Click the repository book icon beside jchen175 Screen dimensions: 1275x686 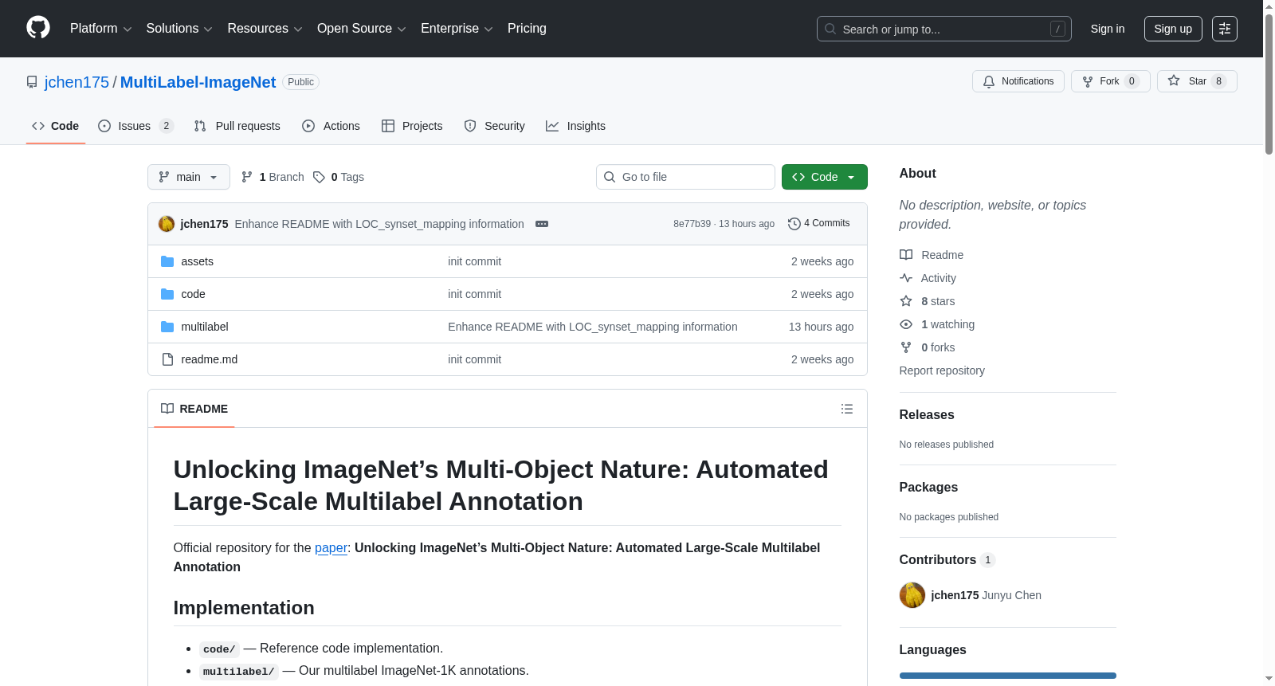pos(32,82)
